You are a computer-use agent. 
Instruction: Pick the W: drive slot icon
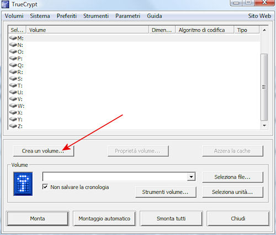tap(13, 106)
